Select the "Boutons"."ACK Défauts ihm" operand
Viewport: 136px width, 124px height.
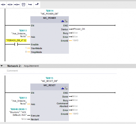pos(18,113)
